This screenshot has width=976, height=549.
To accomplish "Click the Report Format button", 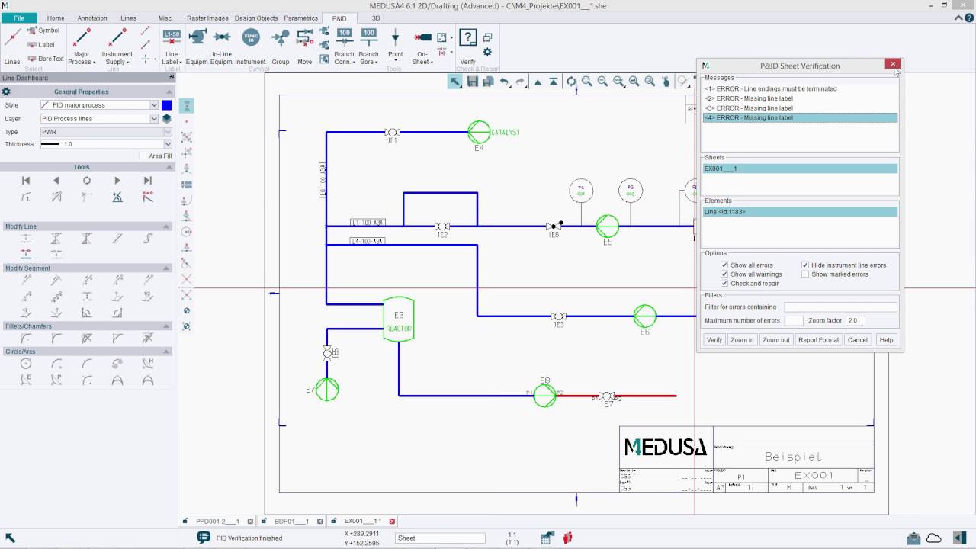I will pos(818,340).
